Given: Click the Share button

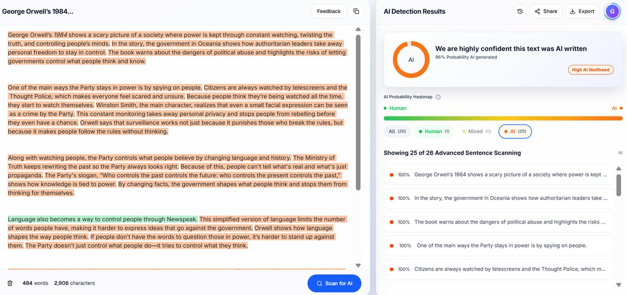Looking at the screenshot, I should click(x=546, y=11).
